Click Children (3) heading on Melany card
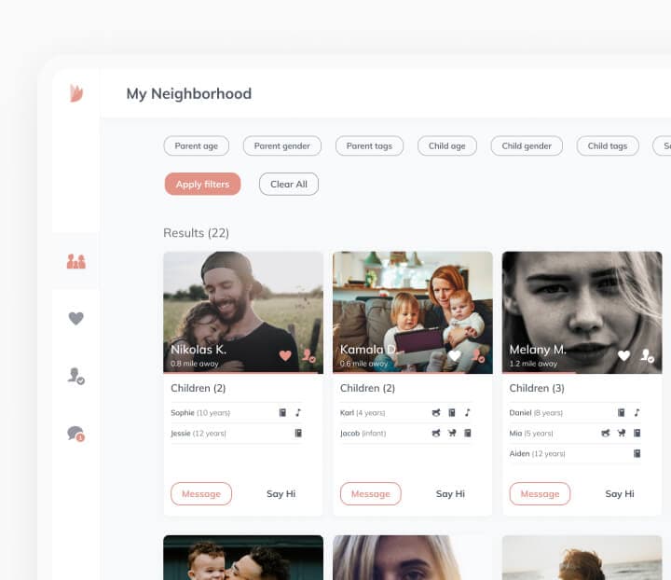Viewport: 671px width, 580px height. [x=537, y=388]
